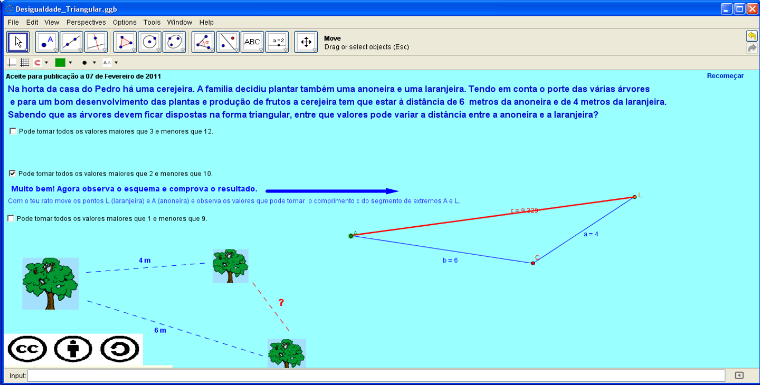Select the Move arrow tool

[x=17, y=42]
